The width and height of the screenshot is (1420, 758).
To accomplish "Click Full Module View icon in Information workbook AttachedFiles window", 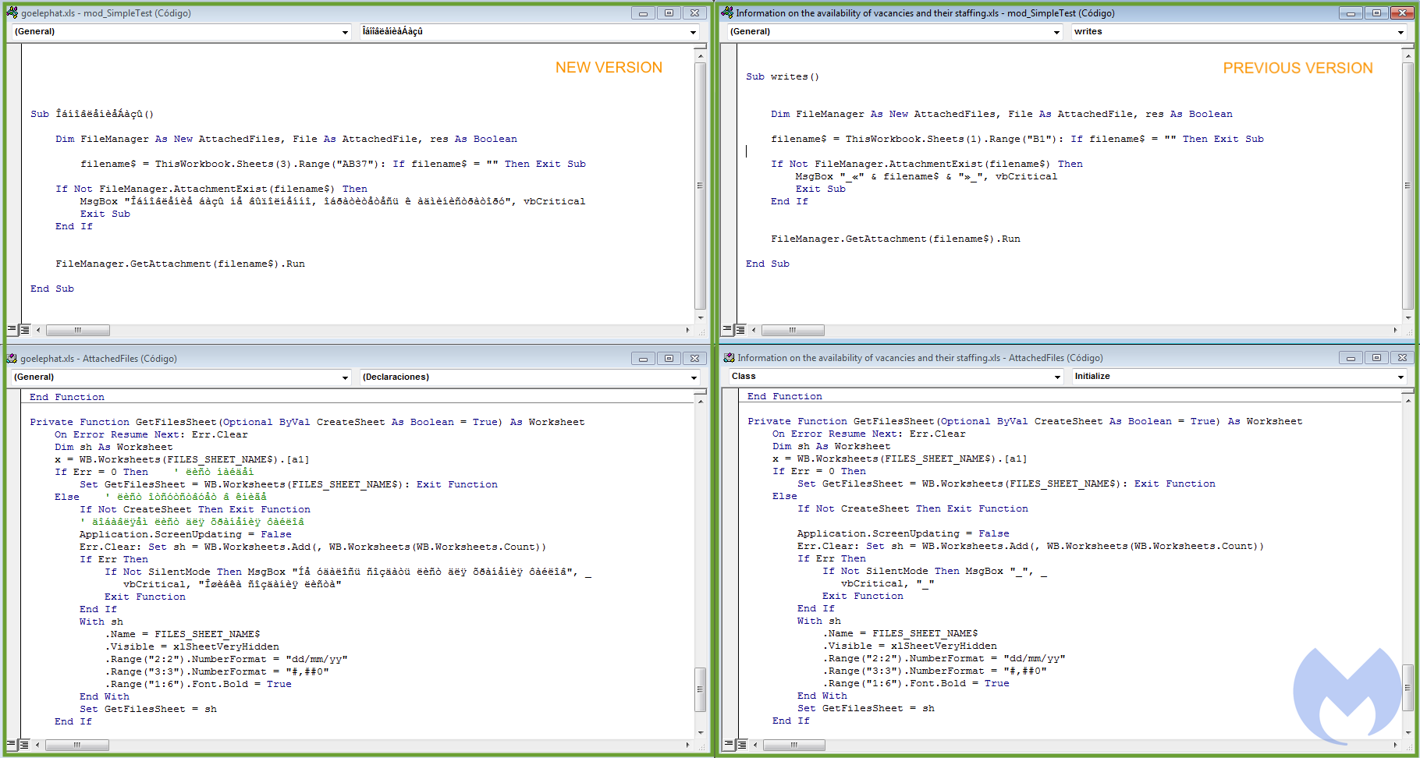I will tap(742, 745).
